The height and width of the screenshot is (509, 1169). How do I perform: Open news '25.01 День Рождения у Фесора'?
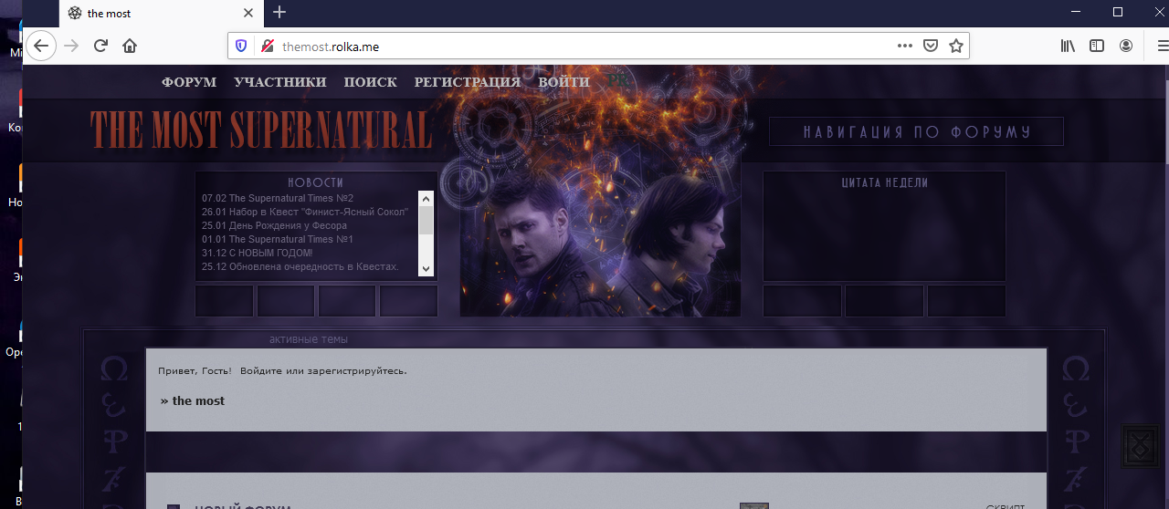click(x=274, y=225)
